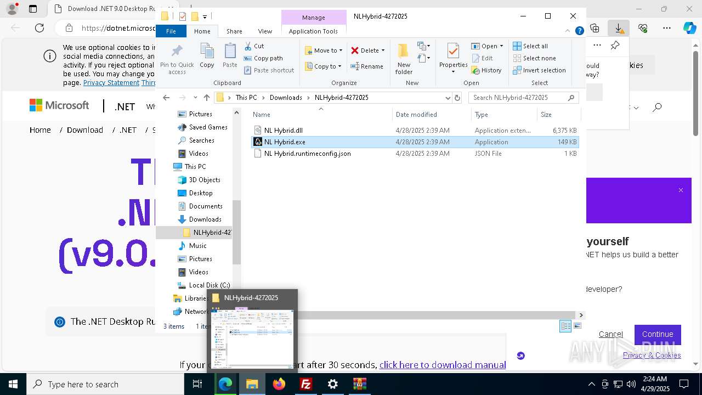702x395 pixels.
Task: Click the manual download link
Action: click(x=443, y=365)
